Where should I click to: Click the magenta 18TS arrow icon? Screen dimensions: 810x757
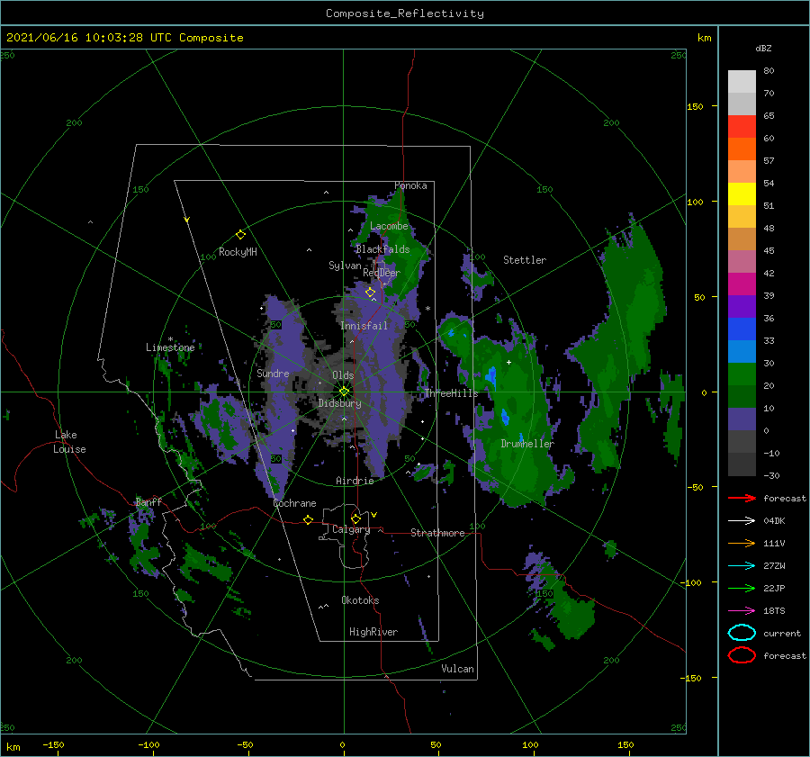tap(742, 611)
